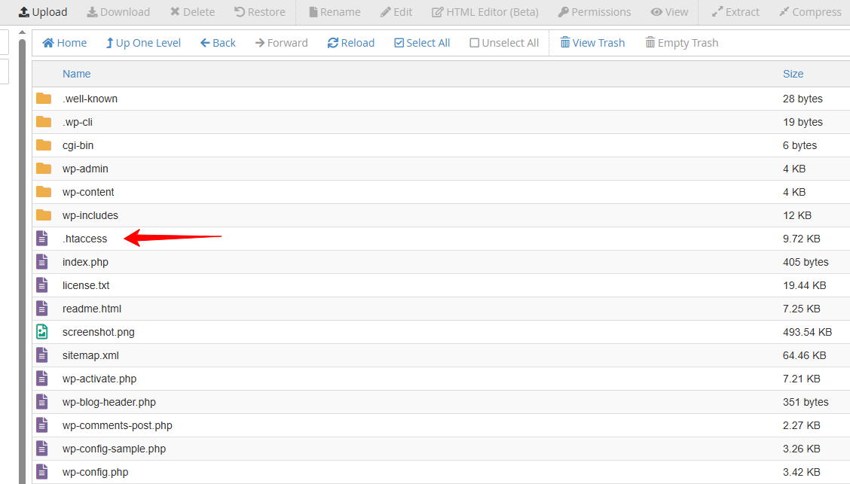Navigate Up One Level
Image resolution: width=850 pixels, height=484 pixels.
point(143,43)
